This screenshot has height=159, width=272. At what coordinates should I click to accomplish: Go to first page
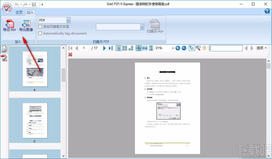pyautogui.click(x=71, y=48)
